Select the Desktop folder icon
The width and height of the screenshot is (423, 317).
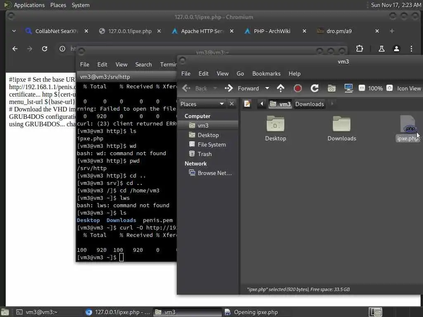[x=276, y=129]
